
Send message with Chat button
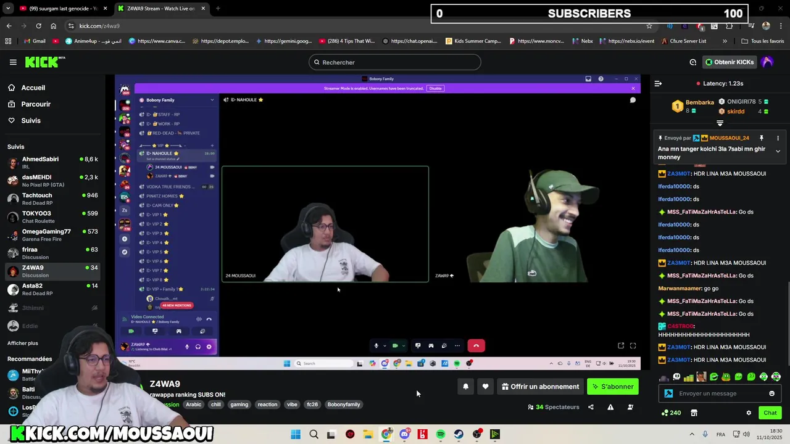[x=770, y=413]
